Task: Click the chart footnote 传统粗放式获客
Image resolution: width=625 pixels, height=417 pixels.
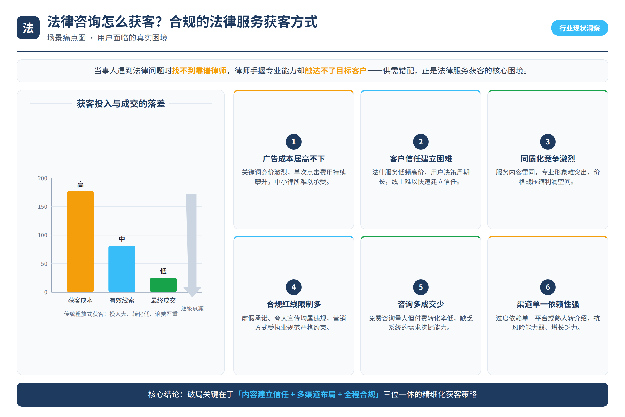Action: tap(121, 314)
